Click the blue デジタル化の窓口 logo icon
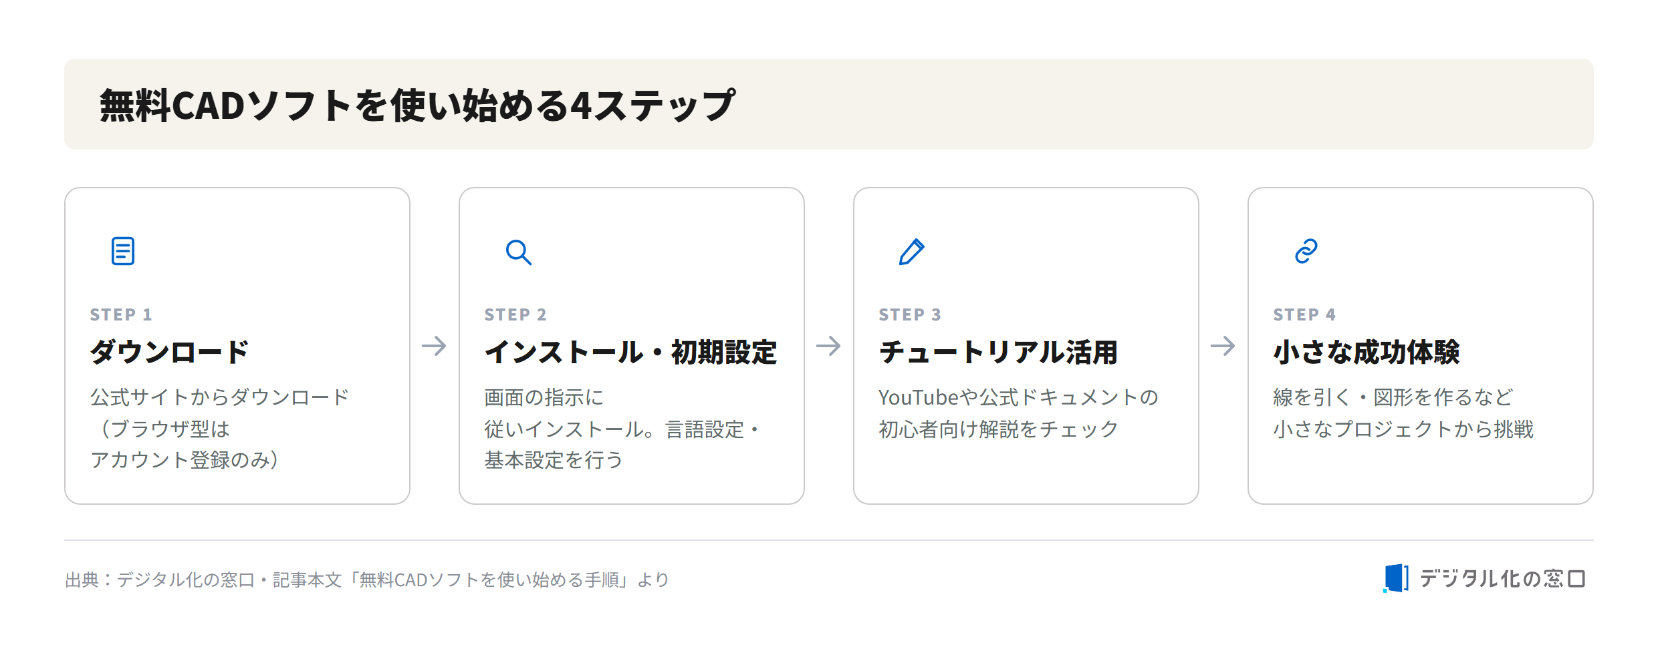The height and width of the screenshot is (657, 1658). coord(1396,578)
